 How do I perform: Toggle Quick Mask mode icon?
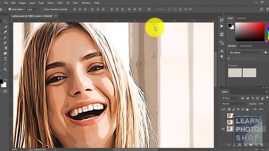[x=5, y=91]
